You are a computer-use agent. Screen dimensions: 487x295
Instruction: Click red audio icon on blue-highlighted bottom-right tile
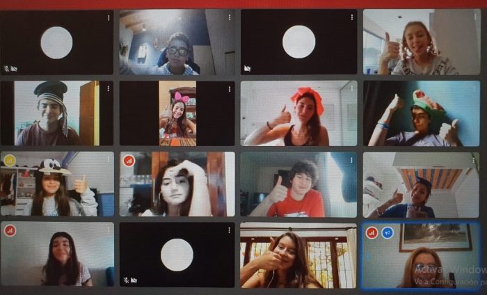[x=372, y=232]
